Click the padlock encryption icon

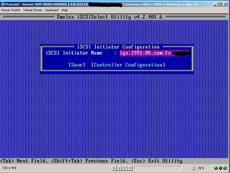coord(193,168)
